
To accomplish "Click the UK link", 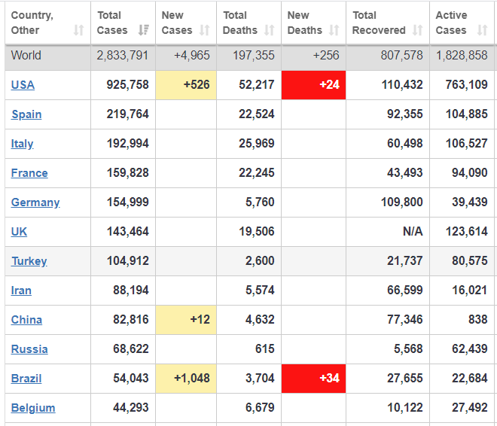I will click(20, 232).
